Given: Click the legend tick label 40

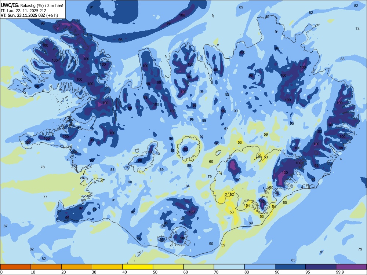Looking at the screenshot, I should [124, 272].
